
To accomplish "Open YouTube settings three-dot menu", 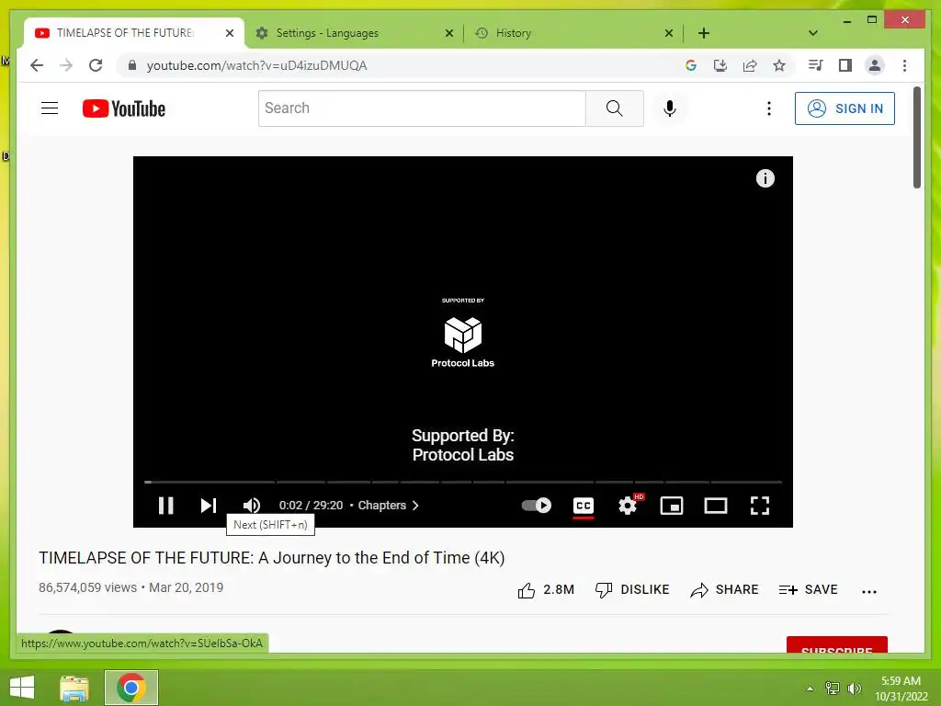I will pos(769,108).
